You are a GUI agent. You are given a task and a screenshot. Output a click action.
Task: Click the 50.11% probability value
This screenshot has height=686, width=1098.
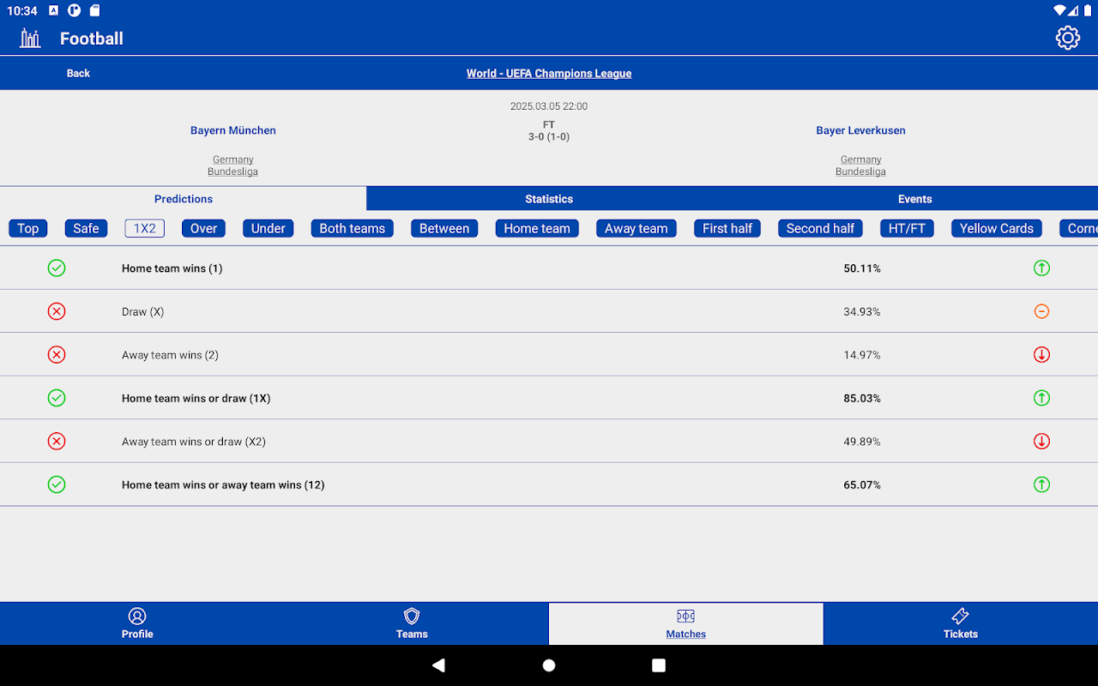[x=862, y=268]
